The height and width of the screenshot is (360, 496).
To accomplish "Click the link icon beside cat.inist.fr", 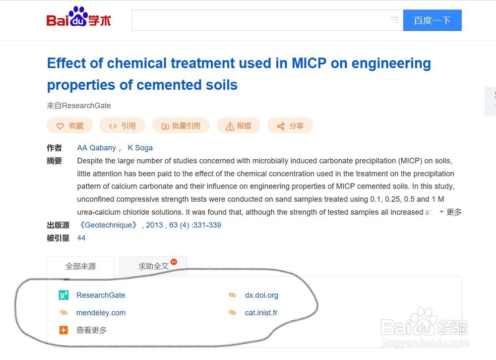I will click(233, 312).
